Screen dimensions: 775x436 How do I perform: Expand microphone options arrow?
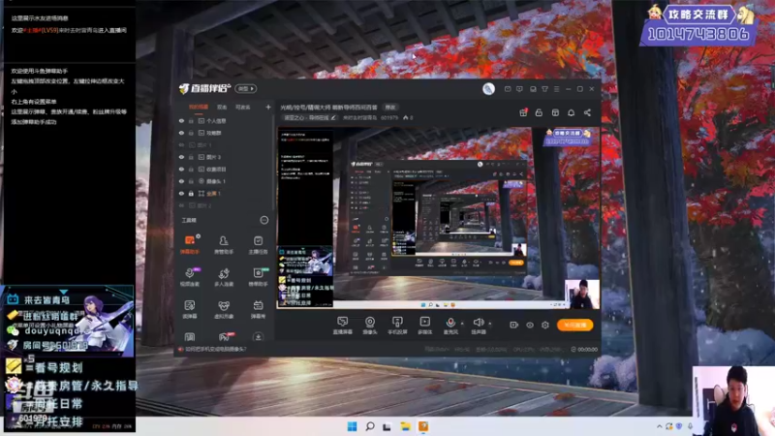pyautogui.click(x=462, y=324)
